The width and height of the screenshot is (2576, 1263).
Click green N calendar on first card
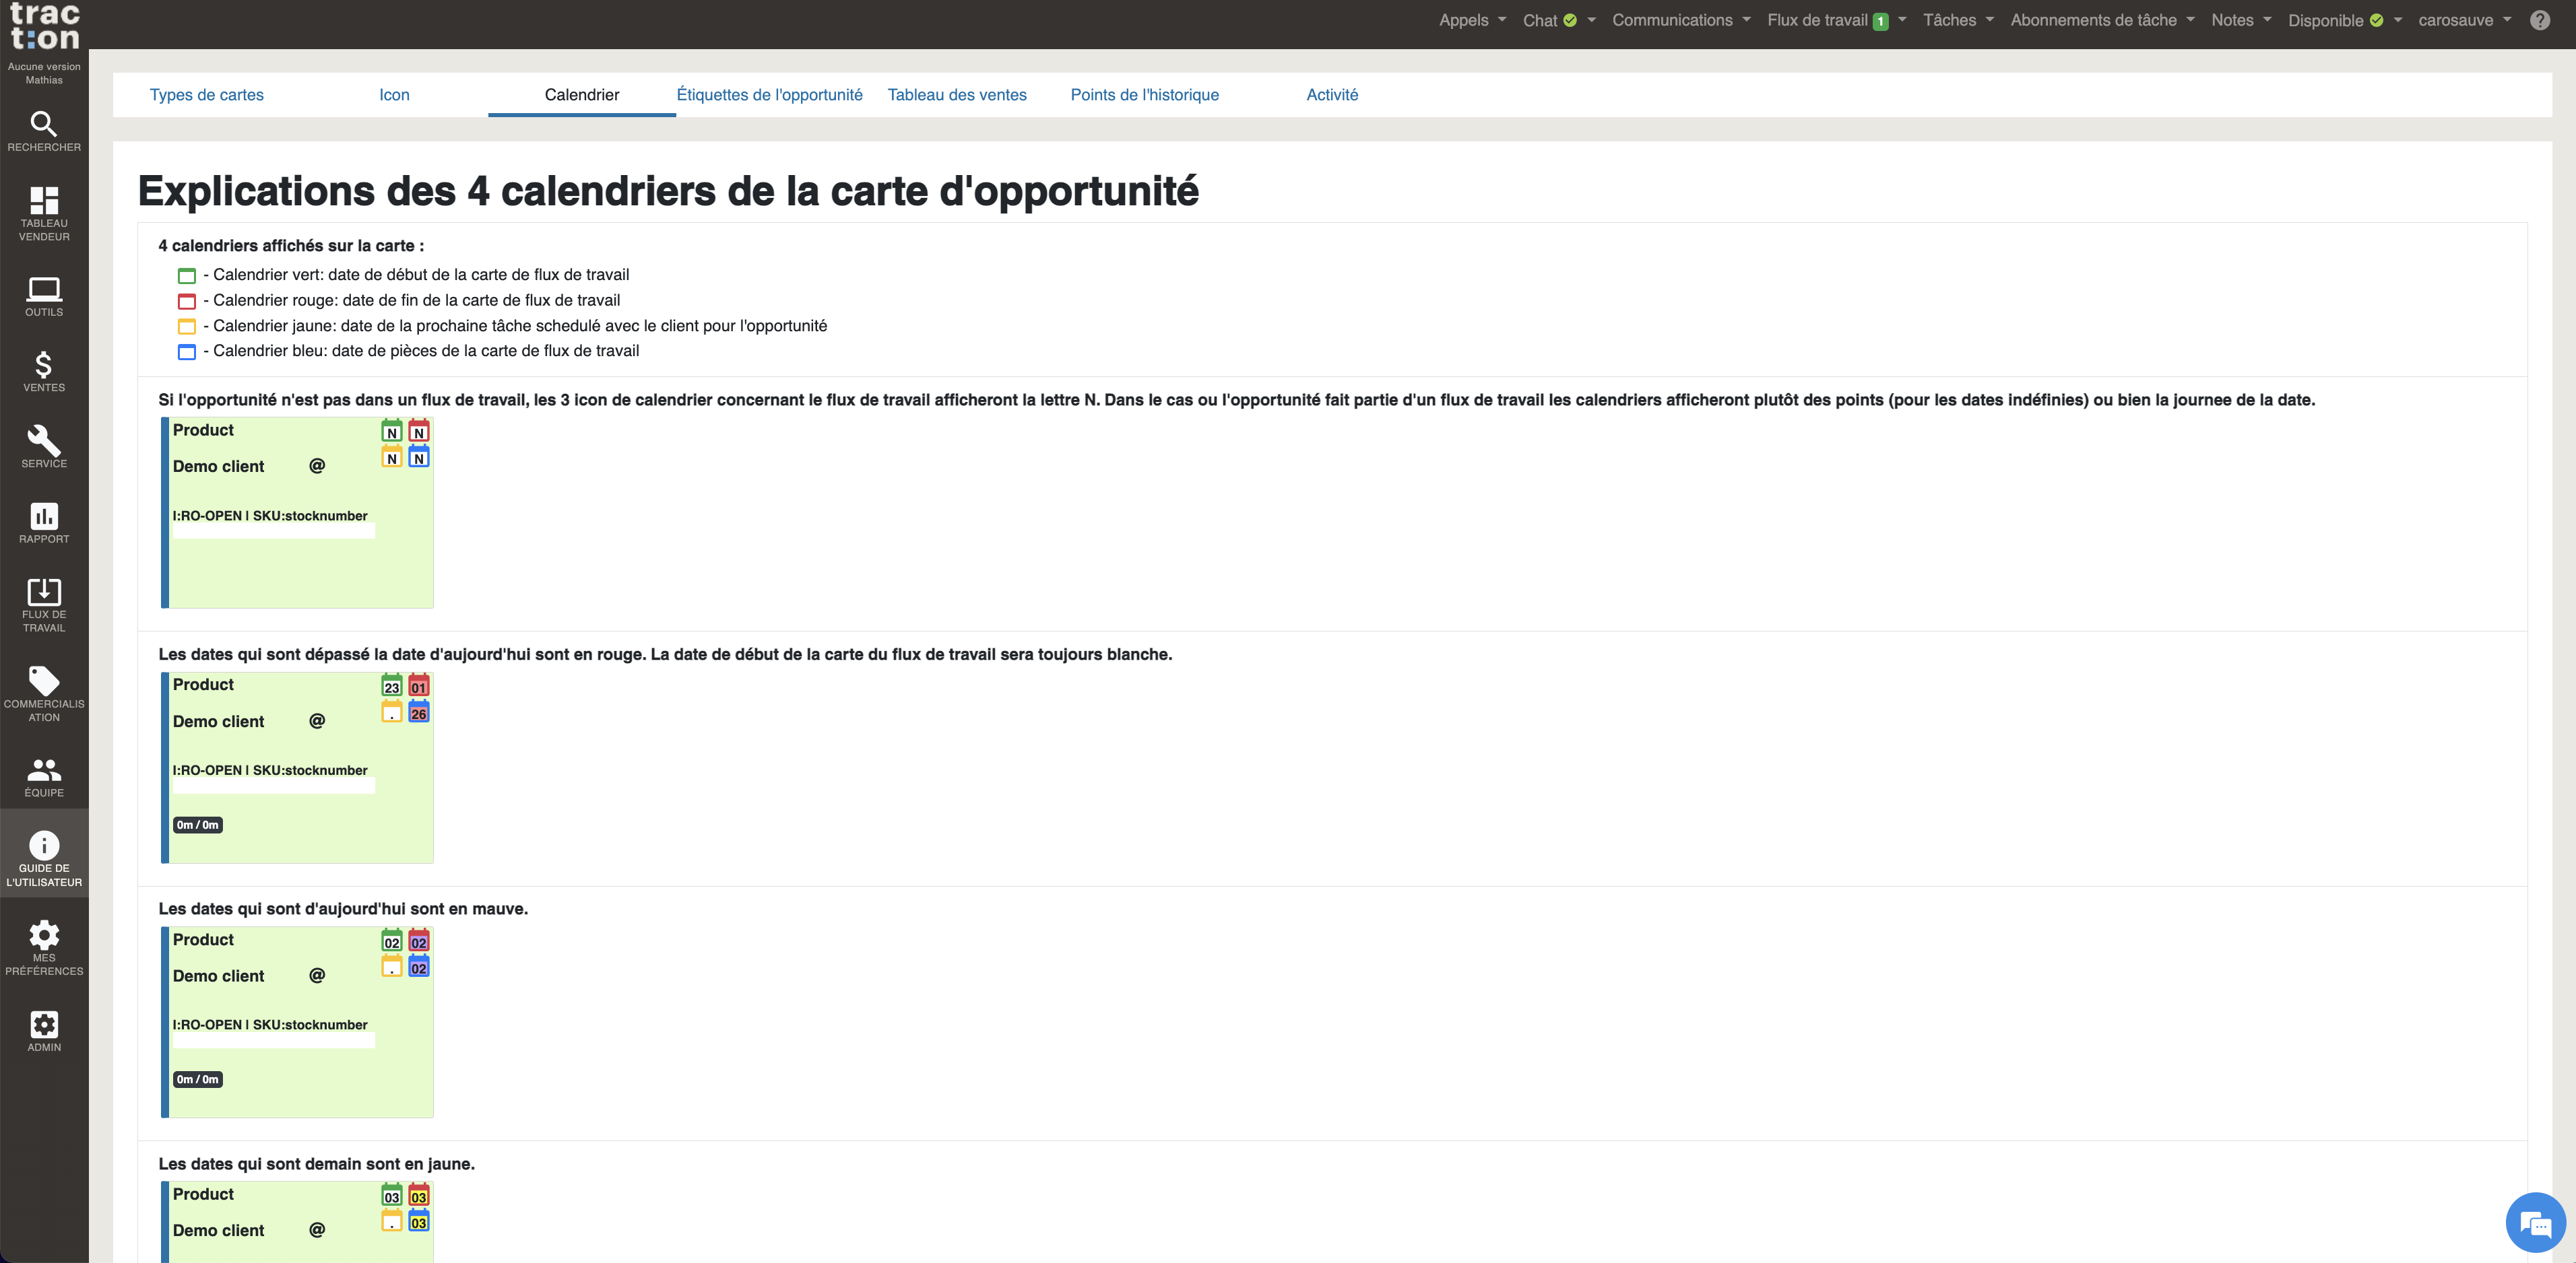[x=392, y=431]
